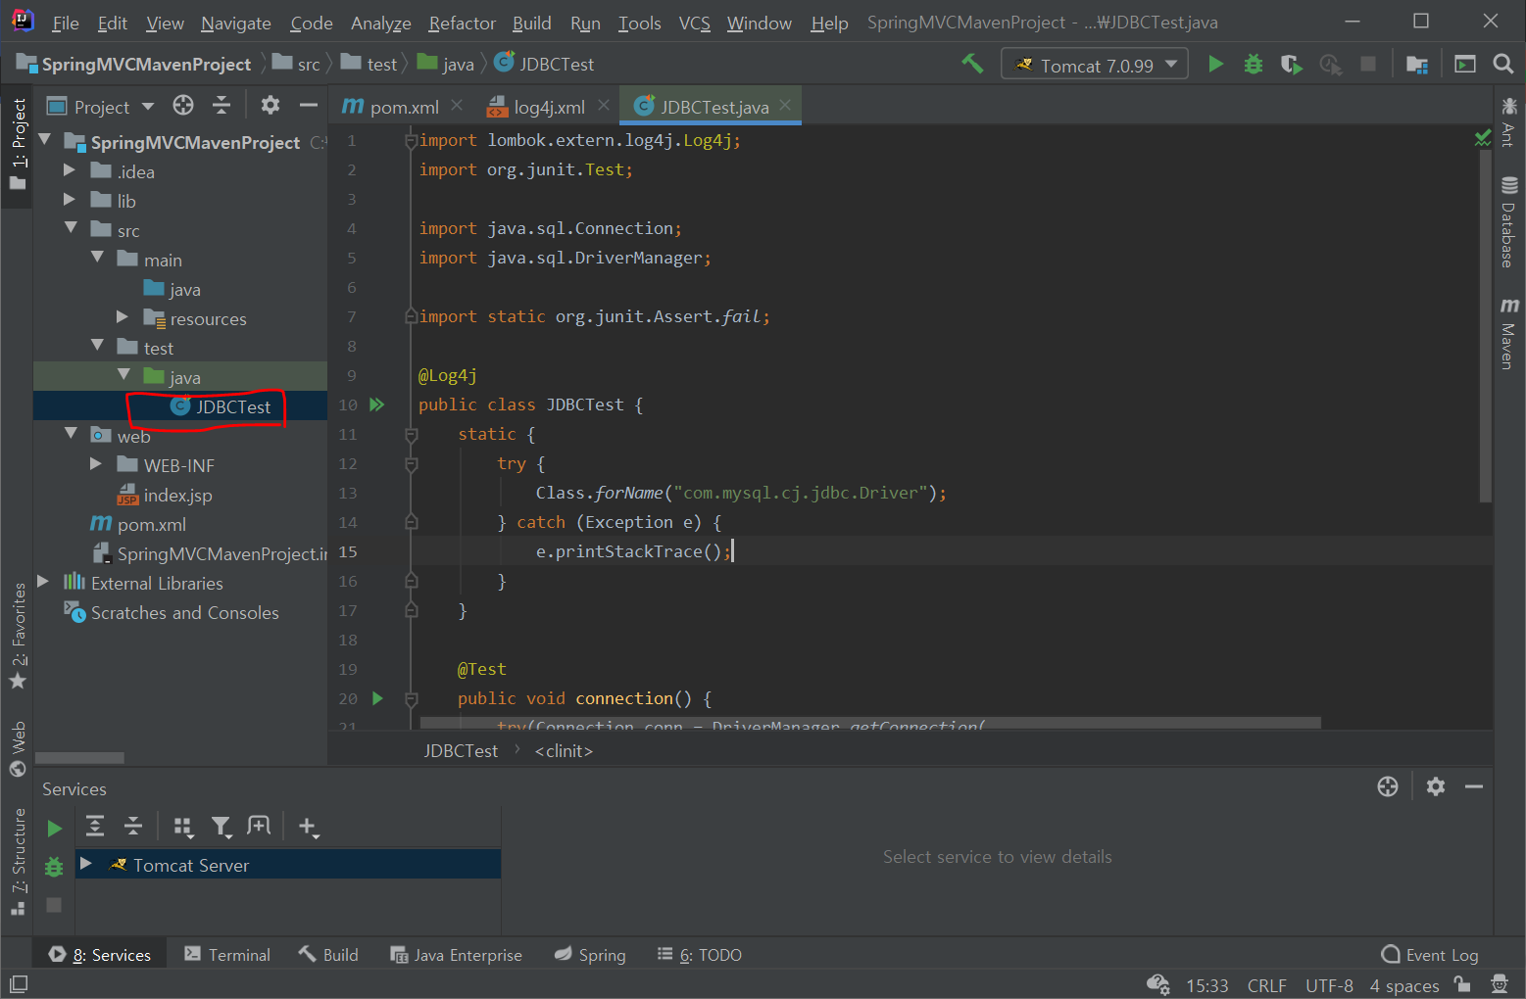Toggle the Ant tool window
This screenshot has width=1526, height=999.
pyautogui.click(x=1508, y=122)
